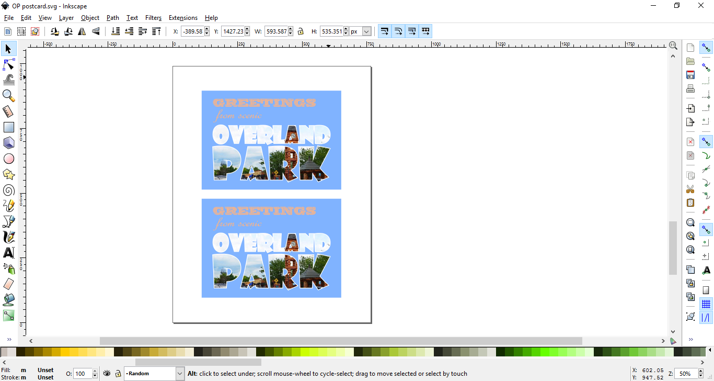Click the flip horizontal button
The image size is (714, 381).
tap(82, 31)
